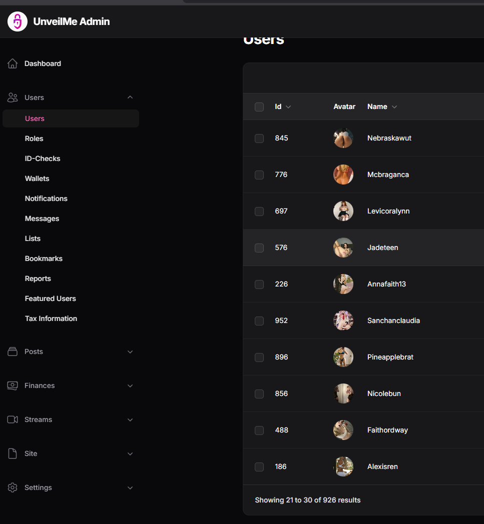The height and width of the screenshot is (524, 484).
Task: Sort by the Id column chevron
Action: click(288, 107)
